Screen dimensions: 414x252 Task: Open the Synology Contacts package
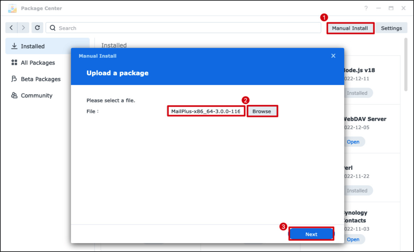point(353,239)
